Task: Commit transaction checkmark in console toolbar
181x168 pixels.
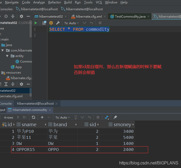Action: click(x=85, y=23)
